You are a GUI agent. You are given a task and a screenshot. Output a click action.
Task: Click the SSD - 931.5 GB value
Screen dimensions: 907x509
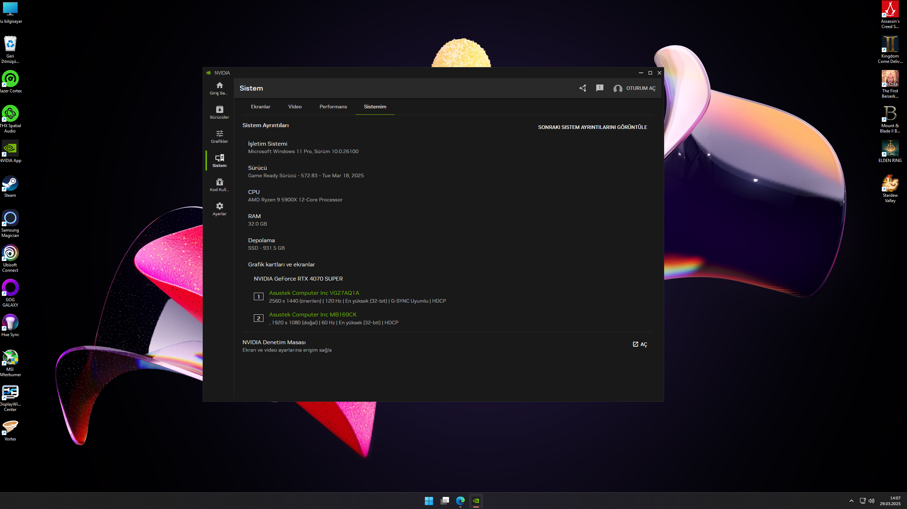[266, 248]
